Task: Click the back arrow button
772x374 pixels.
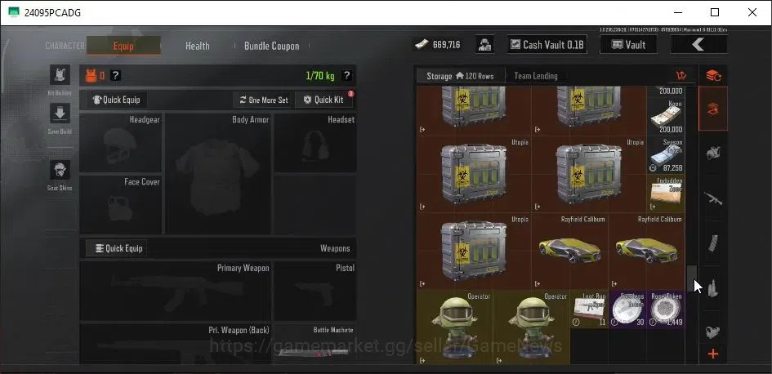Action: point(698,45)
